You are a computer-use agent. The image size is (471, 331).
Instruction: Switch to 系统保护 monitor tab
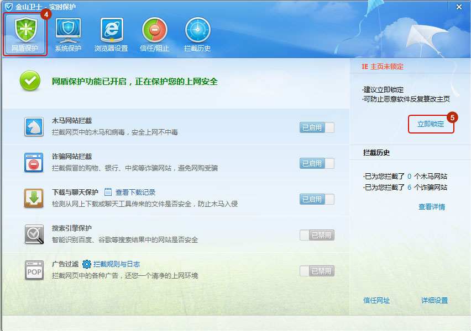point(68,33)
